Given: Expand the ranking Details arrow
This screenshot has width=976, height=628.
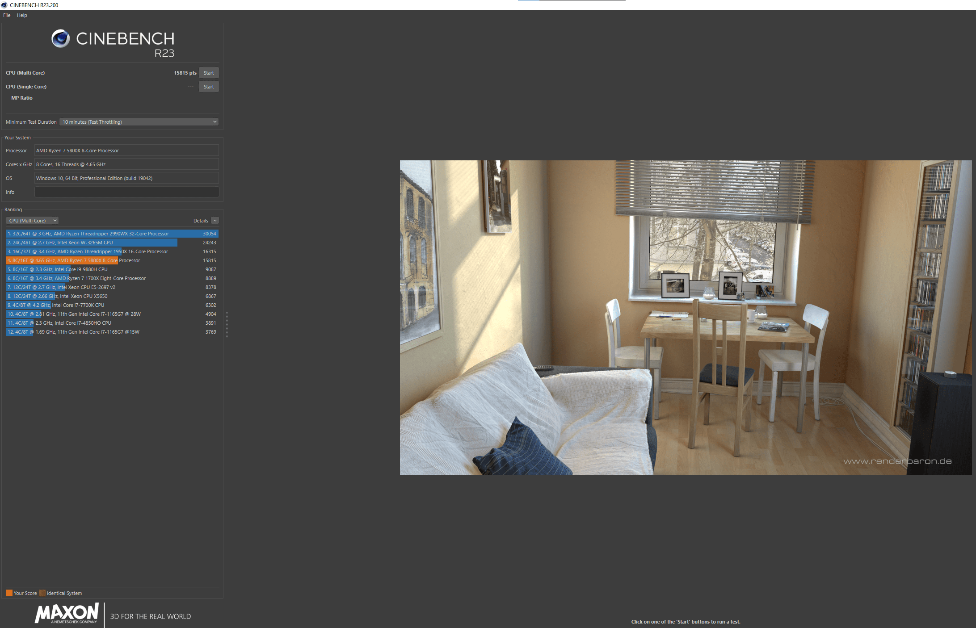Looking at the screenshot, I should pyautogui.click(x=215, y=221).
